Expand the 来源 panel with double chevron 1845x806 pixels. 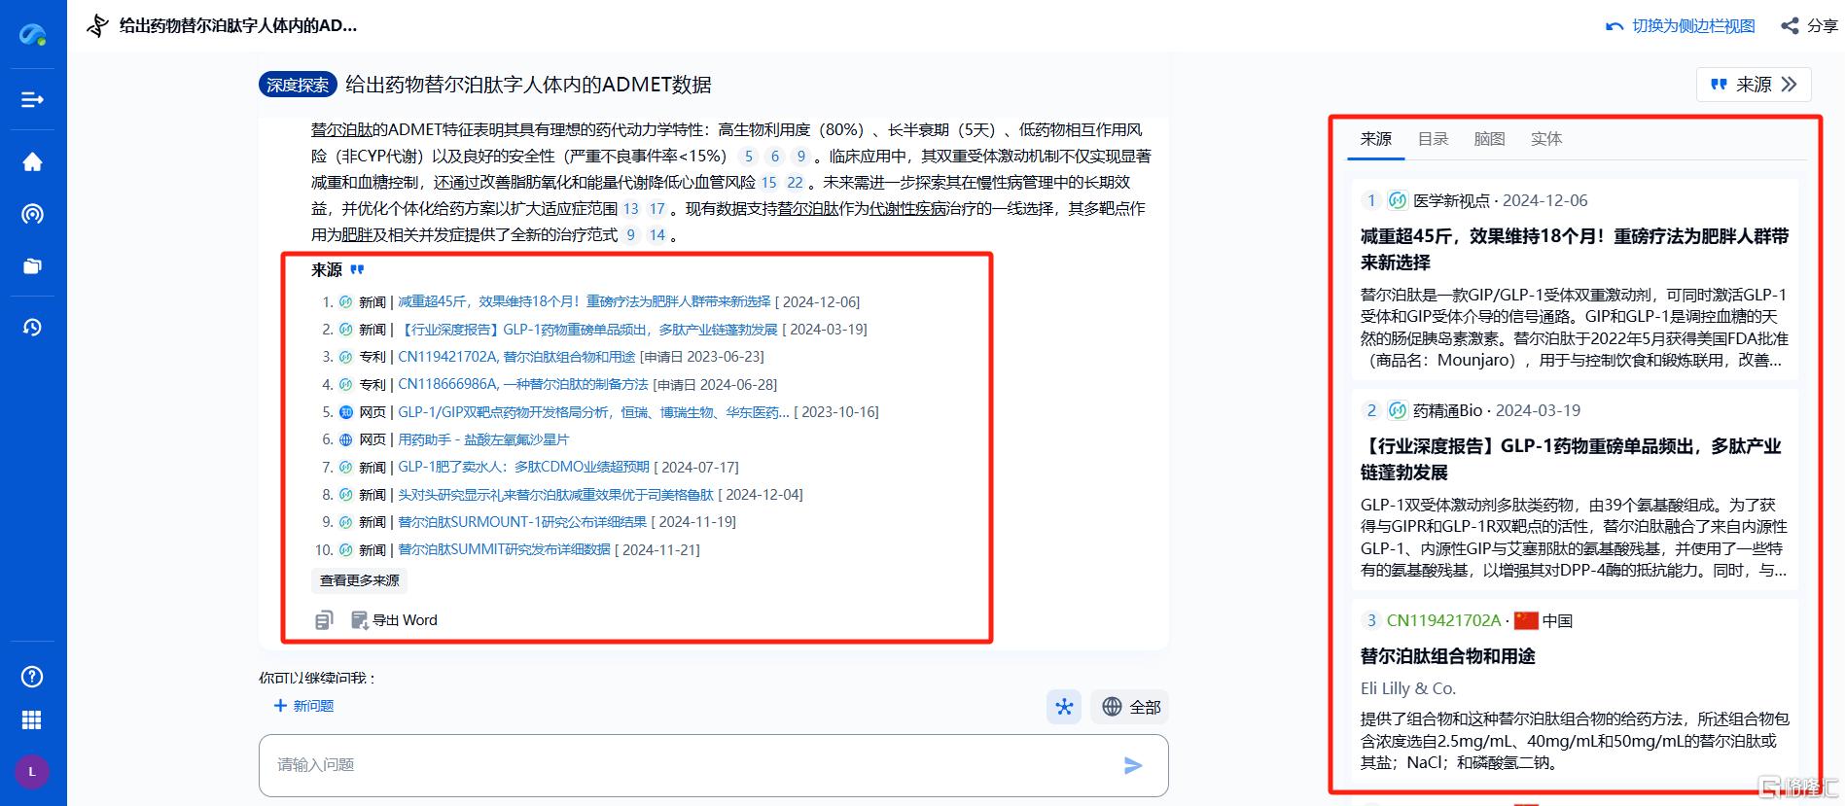(x=1790, y=85)
